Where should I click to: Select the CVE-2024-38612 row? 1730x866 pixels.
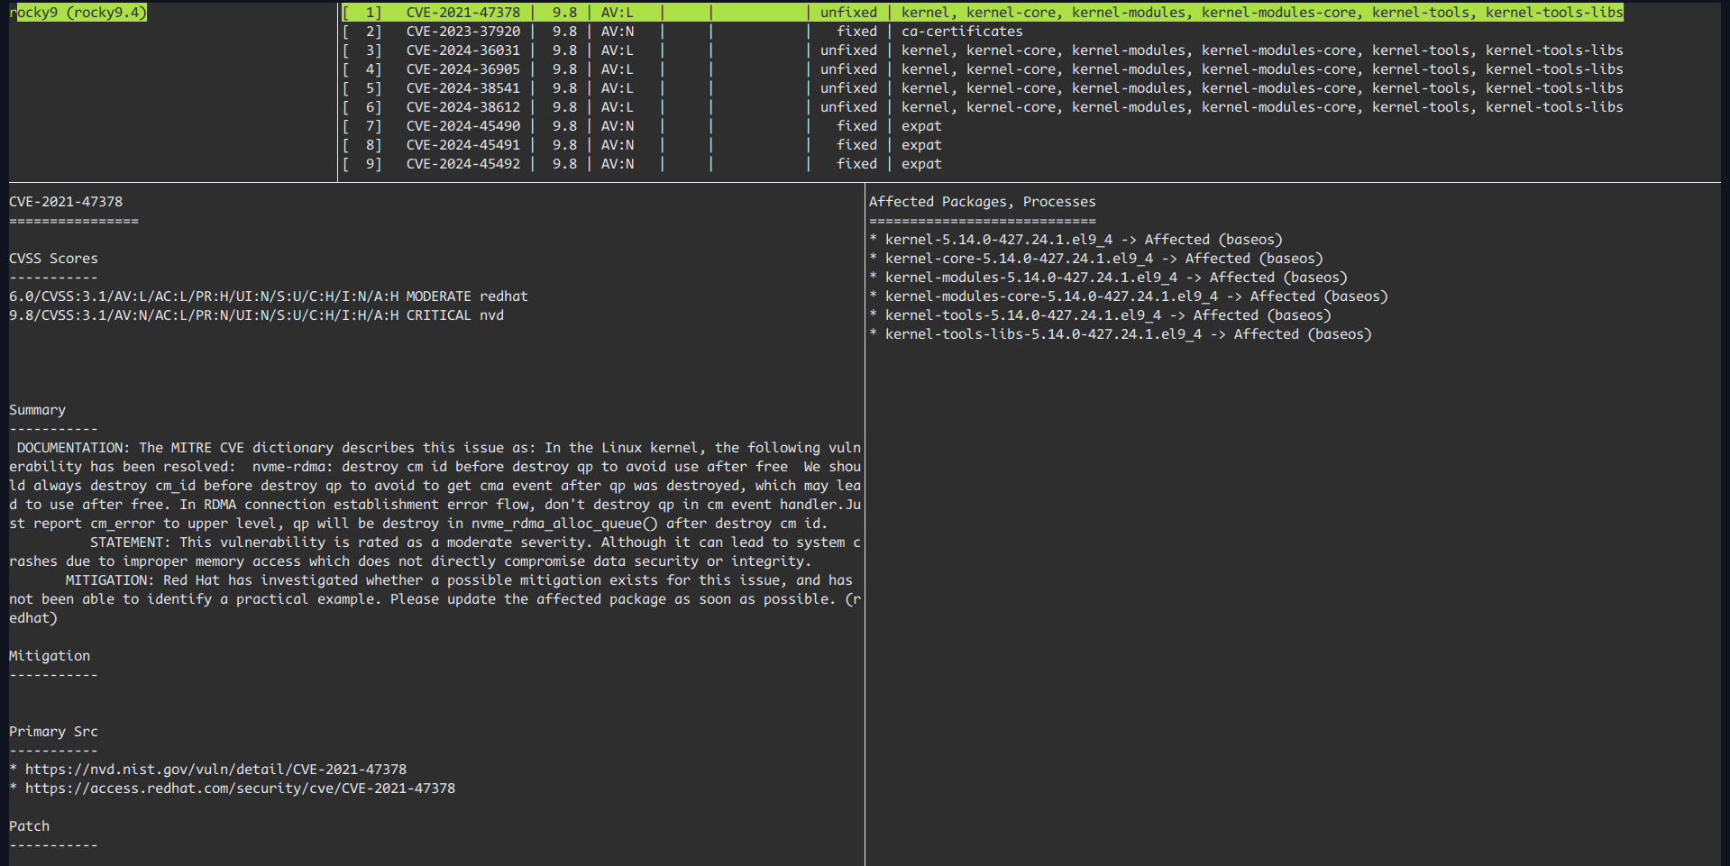(x=463, y=106)
